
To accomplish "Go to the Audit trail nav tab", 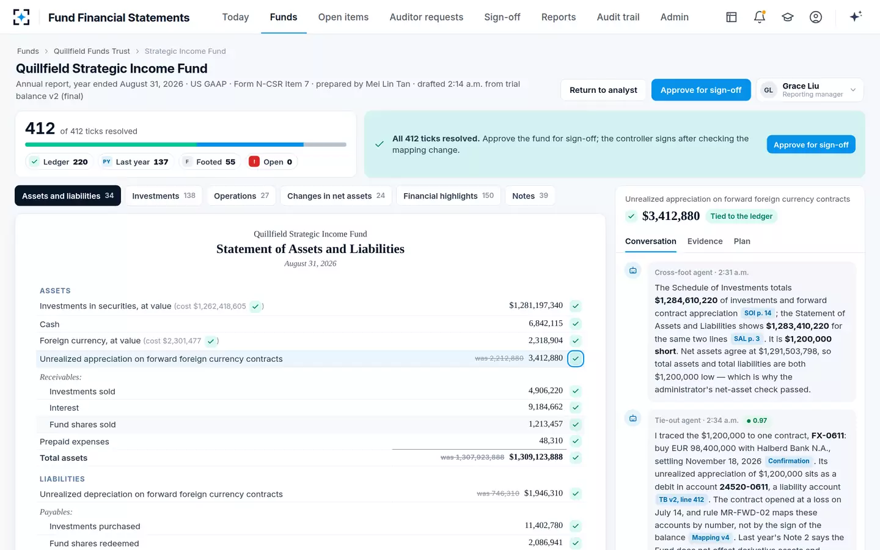I will [x=618, y=17].
